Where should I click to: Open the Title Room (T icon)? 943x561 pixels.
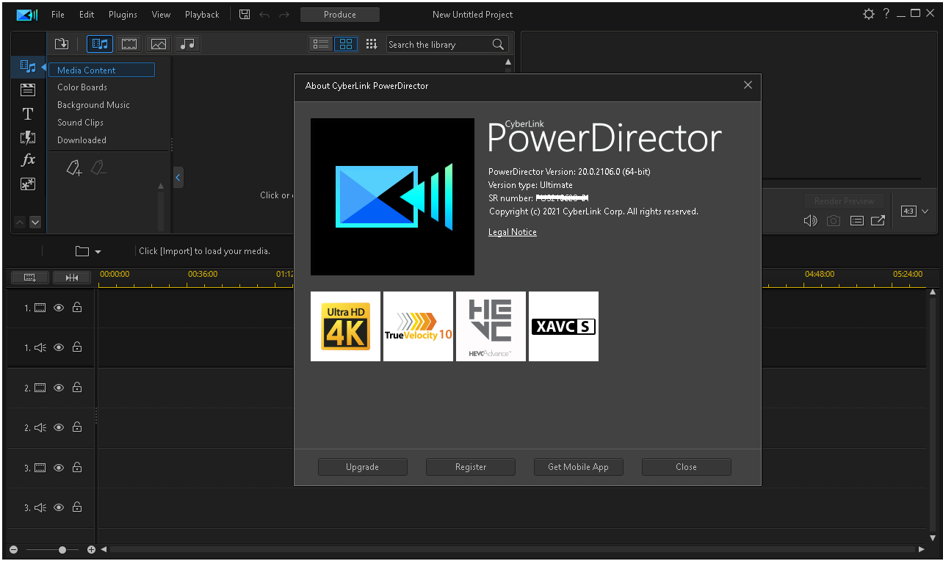click(28, 114)
